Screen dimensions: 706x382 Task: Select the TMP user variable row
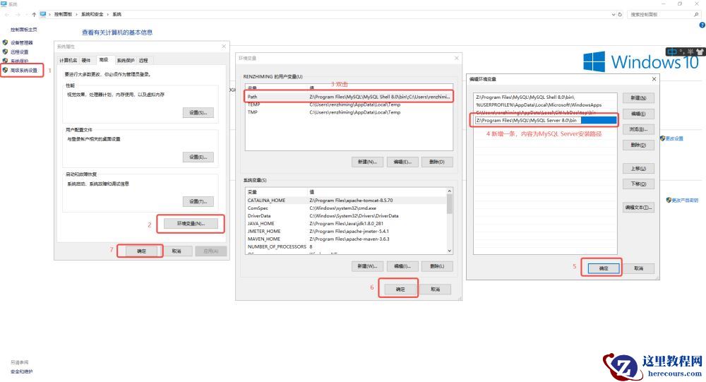coord(348,112)
